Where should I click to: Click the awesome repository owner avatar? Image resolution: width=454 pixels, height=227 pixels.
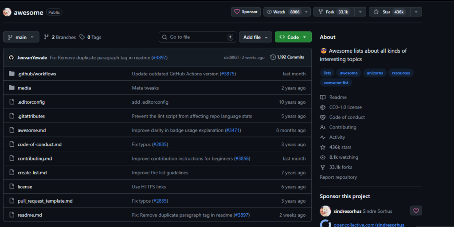point(7,12)
